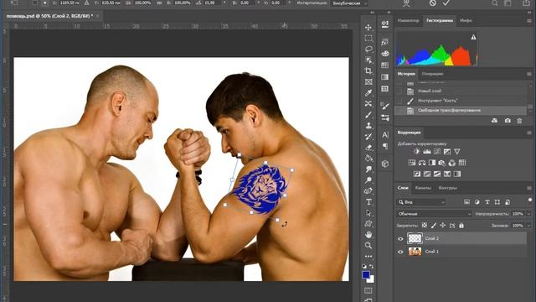Open the Character panel icon

tap(385, 135)
